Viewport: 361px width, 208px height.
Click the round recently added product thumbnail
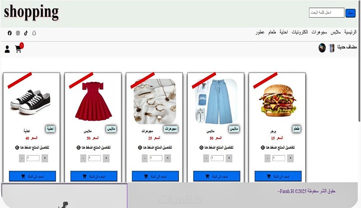click(x=322, y=48)
